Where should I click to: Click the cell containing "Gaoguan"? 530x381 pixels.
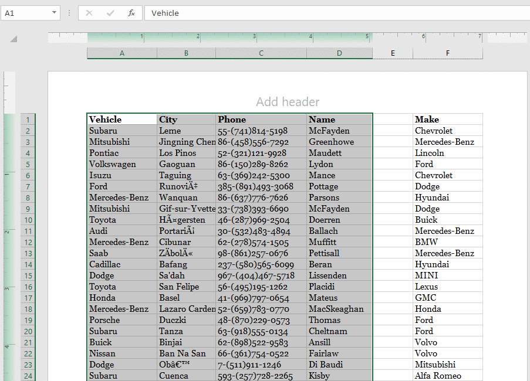[x=186, y=164]
